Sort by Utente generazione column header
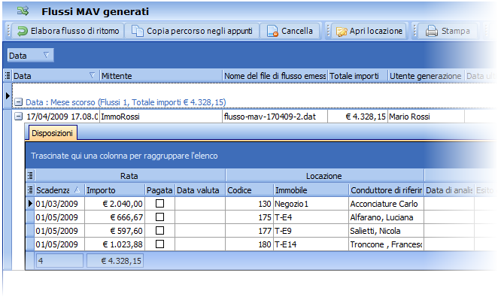The width and height of the screenshot is (498, 297). pyautogui.click(x=426, y=76)
